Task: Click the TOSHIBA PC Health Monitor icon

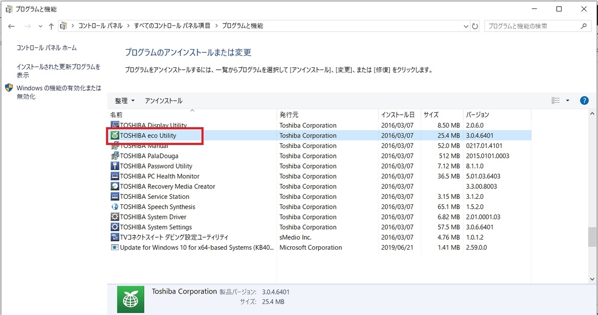Action: coord(115,176)
